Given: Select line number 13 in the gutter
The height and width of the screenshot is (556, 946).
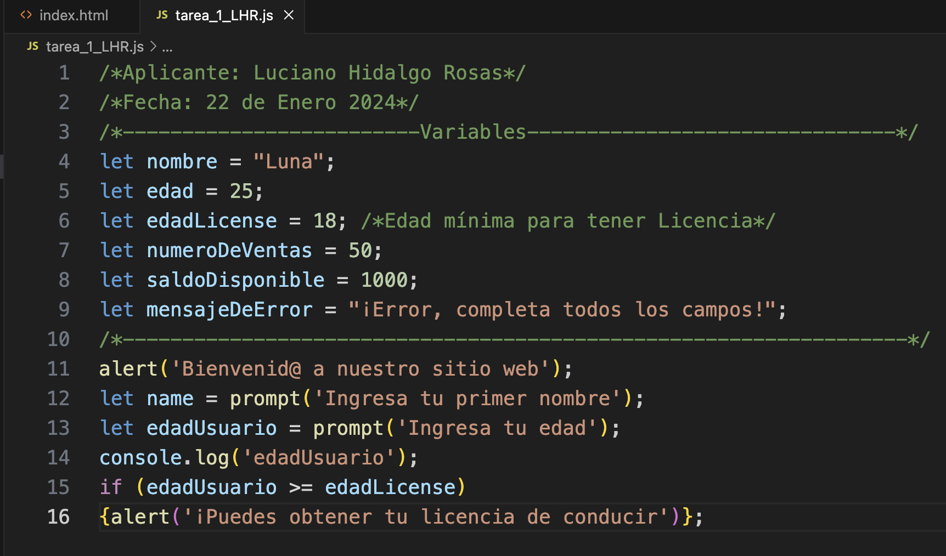Looking at the screenshot, I should pyautogui.click(x=58, y=428).
